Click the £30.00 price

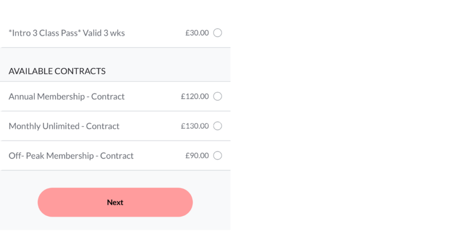(x=197, y=33)
